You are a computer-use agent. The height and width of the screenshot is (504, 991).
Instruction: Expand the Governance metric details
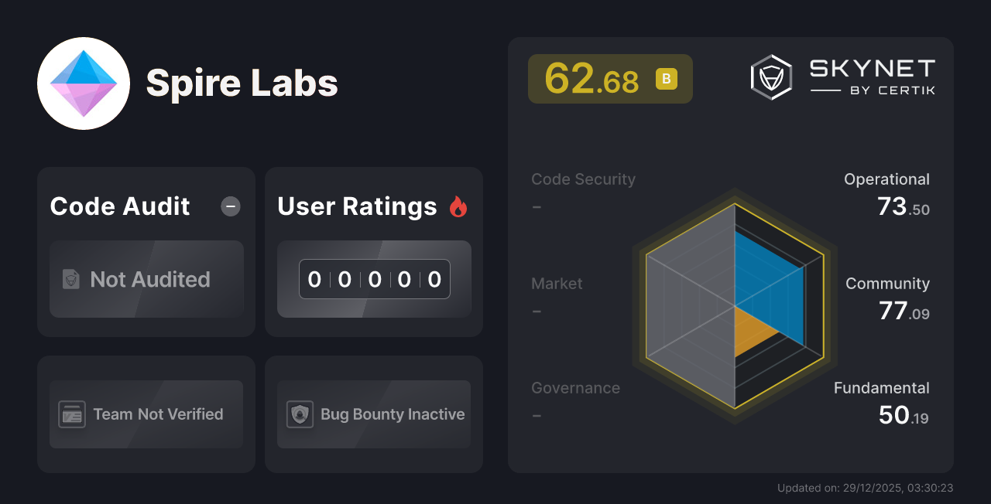click(x=575, y=400)
